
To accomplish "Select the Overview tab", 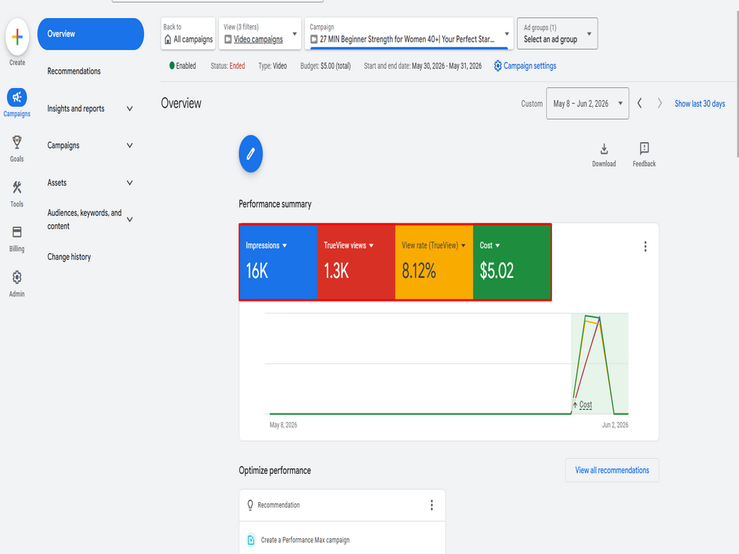I will coord(90,34).
